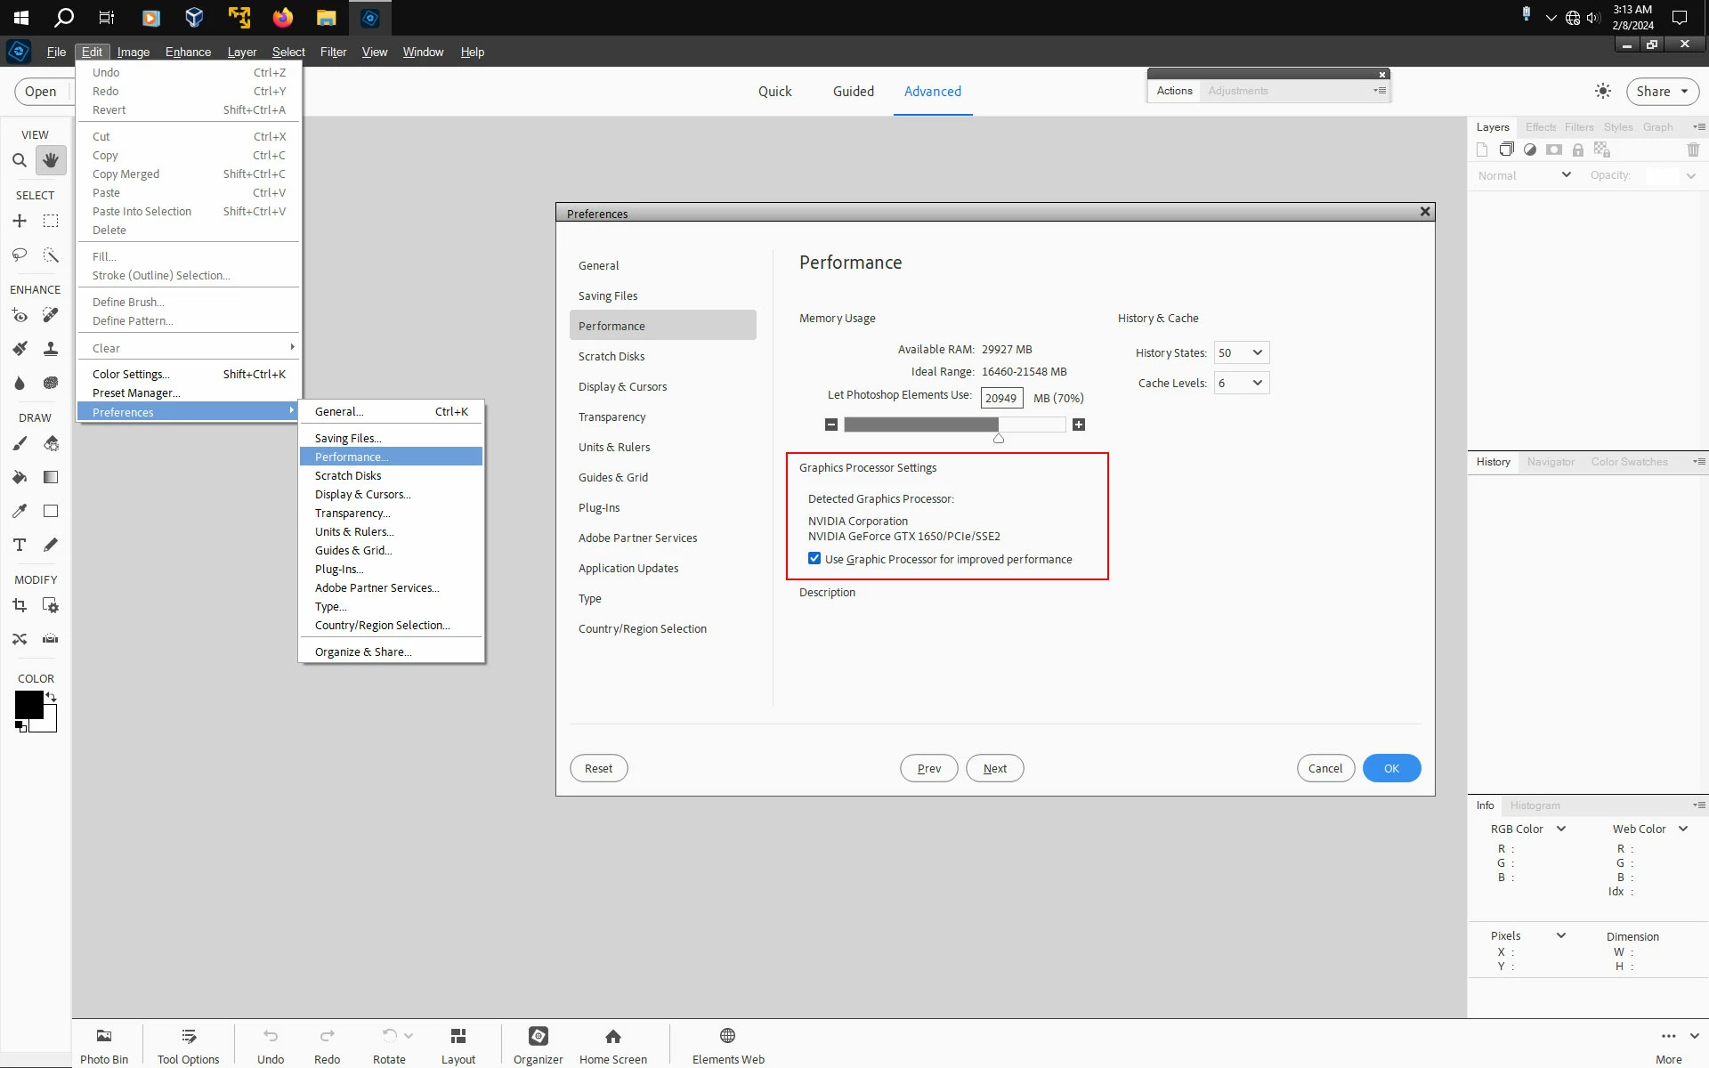This screenshot has width=1709, height=1068.
Task: Select the Crop tool
Action: click(x=19, y=606)
